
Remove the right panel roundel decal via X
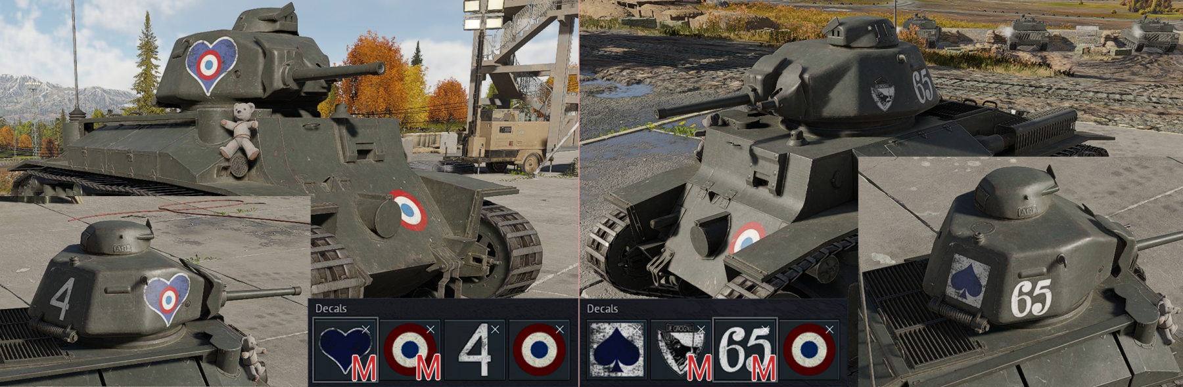click(829, 329)
